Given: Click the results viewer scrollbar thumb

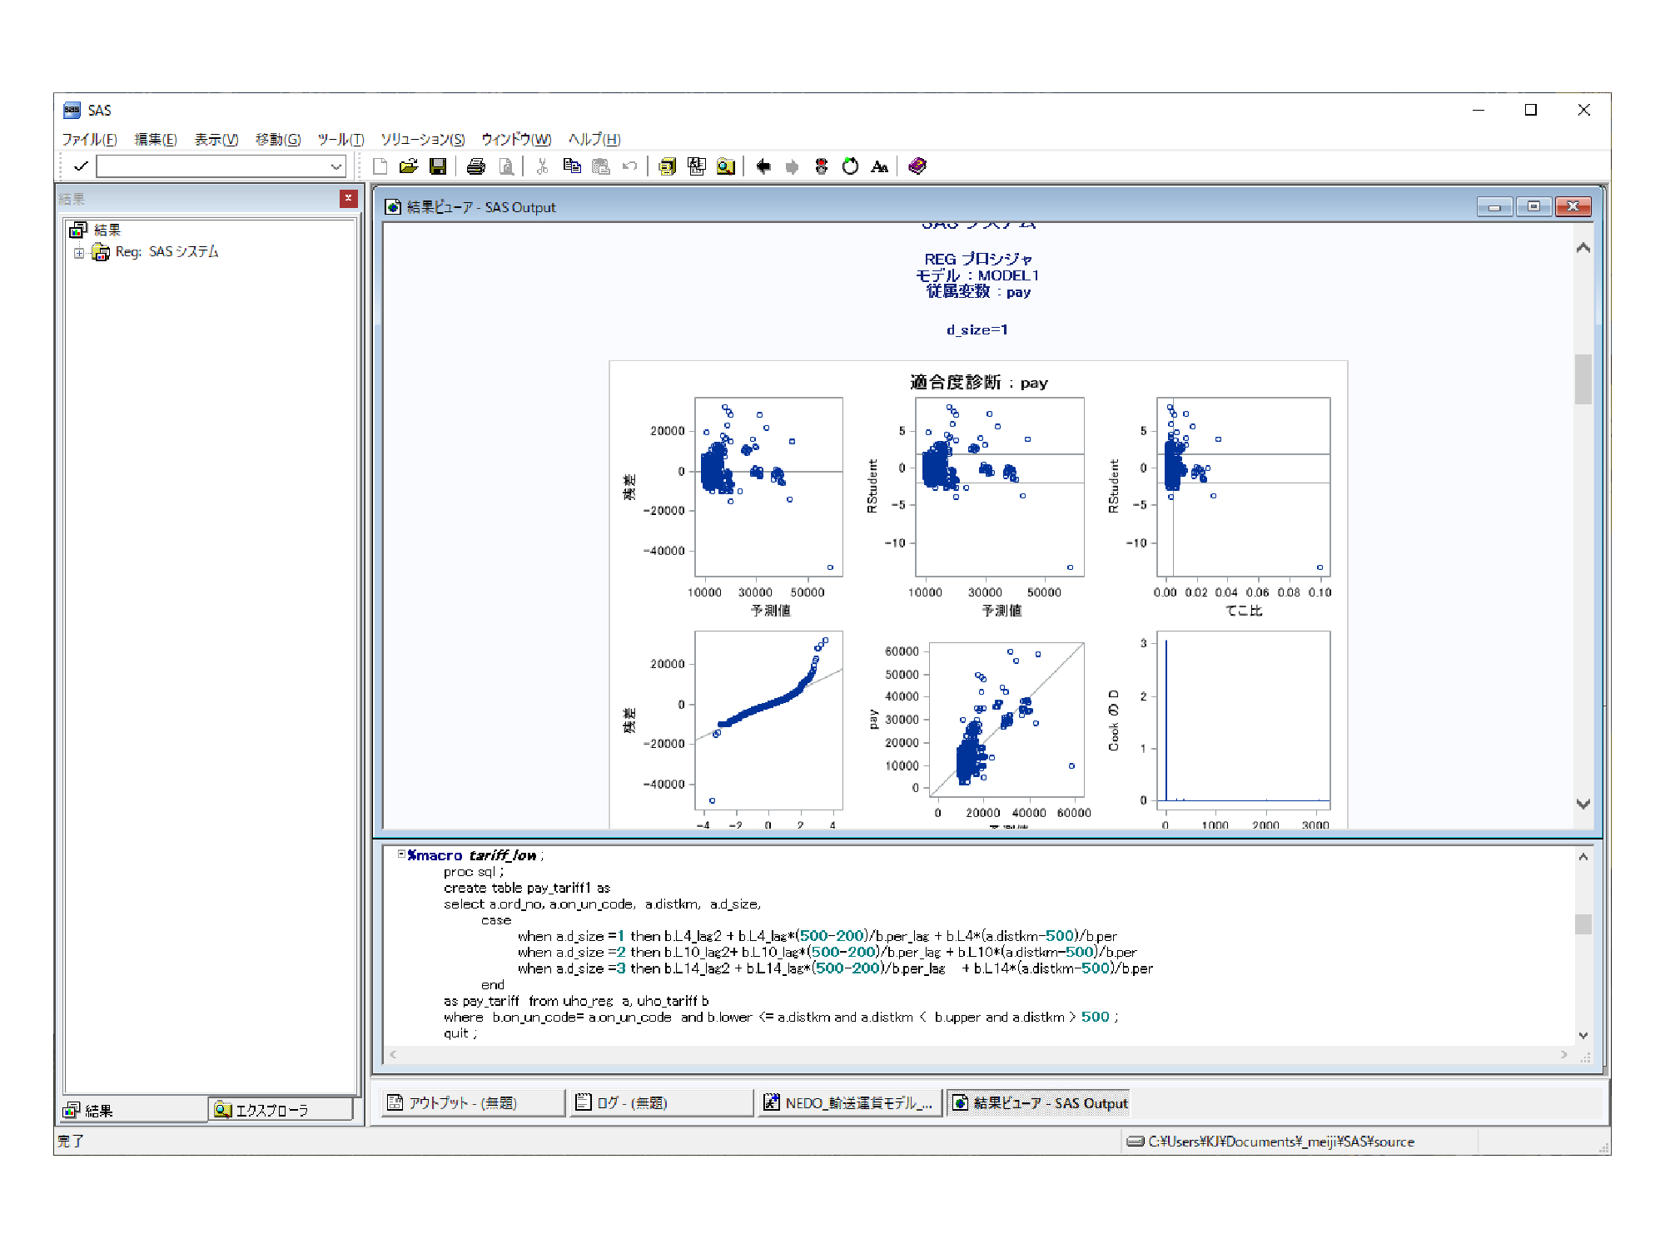Looking at the screenshot, I should [1583, 379].
